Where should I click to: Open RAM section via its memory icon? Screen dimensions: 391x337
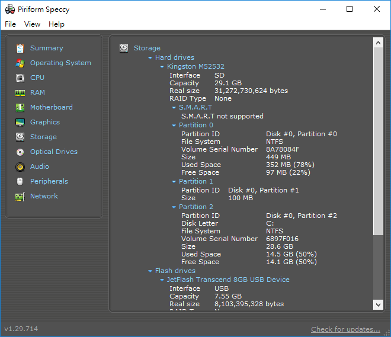tap(20, 92)
